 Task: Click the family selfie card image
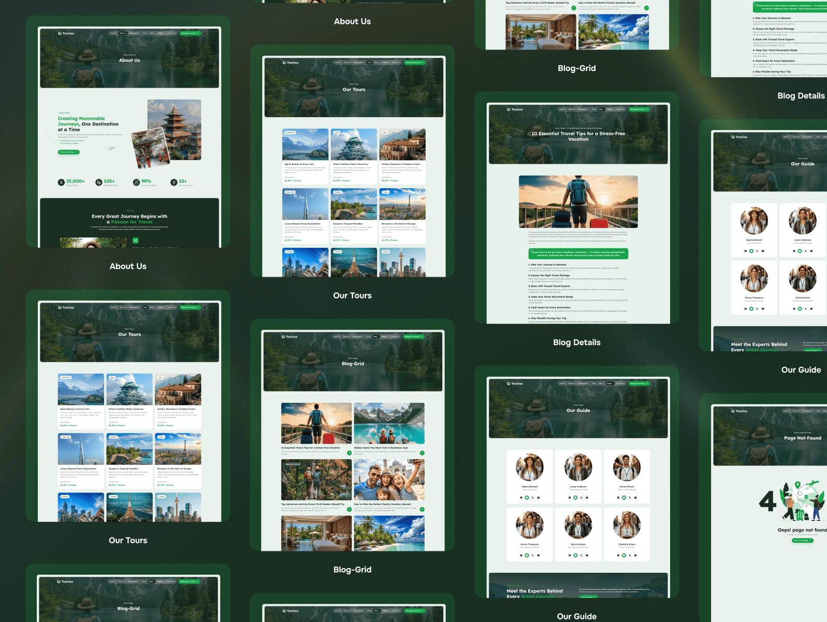(x=389, y=480)
